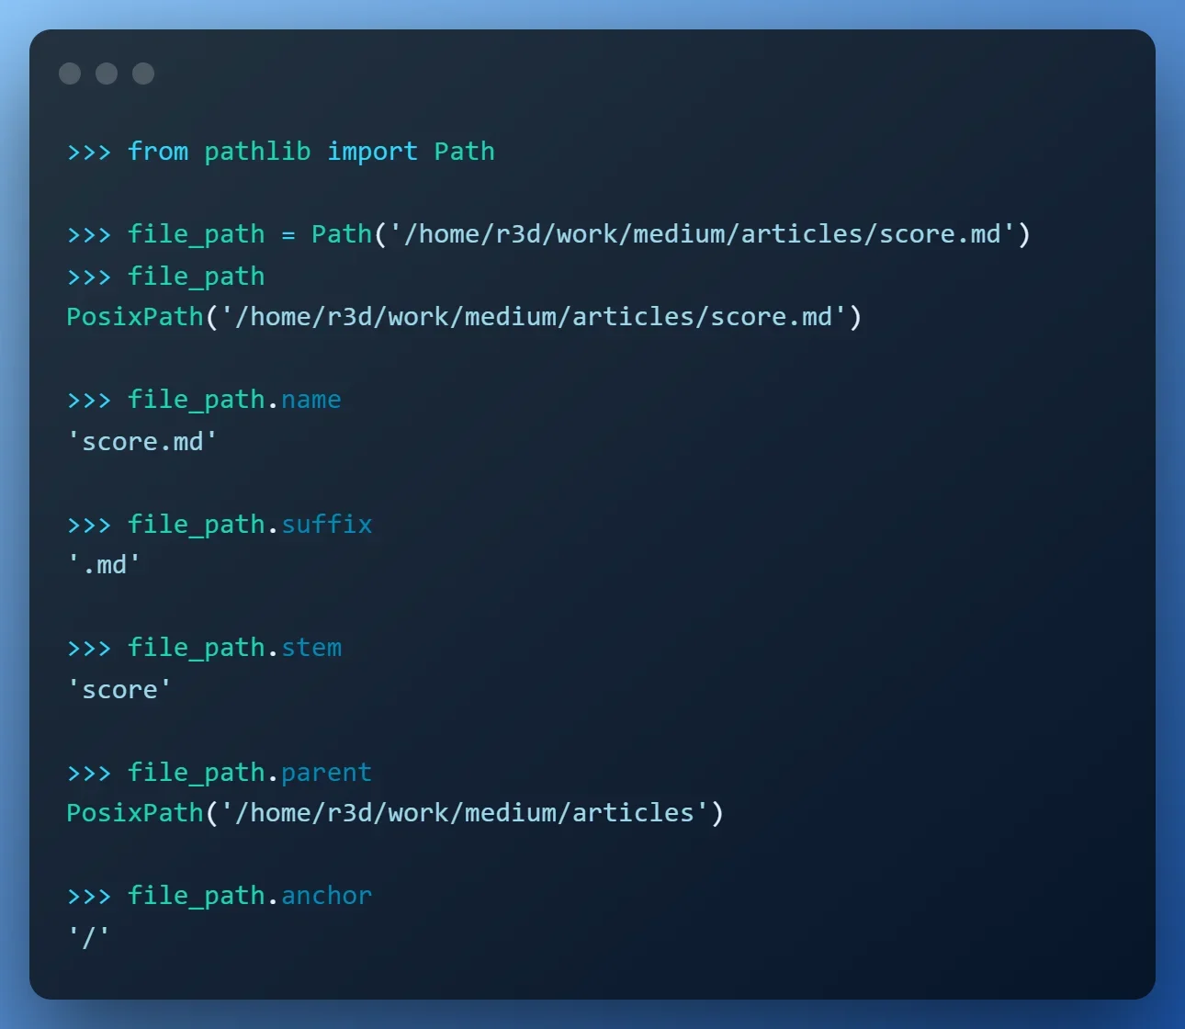Select the "suffix" attribute after file_path
This screenshot has height=1029, width=1185.
click(x=327, y=524)
